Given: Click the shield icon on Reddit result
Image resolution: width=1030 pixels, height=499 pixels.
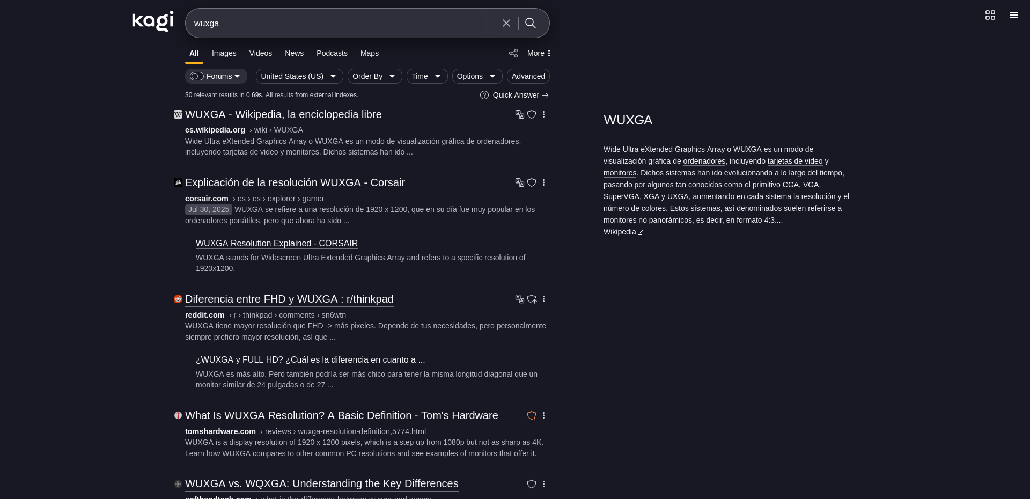Looking at the screenshot, I should click(532, 299).
